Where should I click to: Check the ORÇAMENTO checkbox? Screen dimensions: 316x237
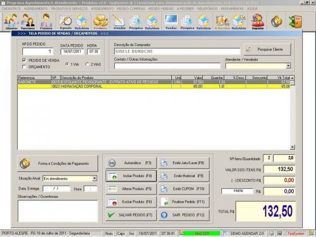point(24,66)
